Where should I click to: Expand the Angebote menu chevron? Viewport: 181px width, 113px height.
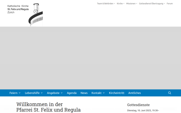(62, 93)
